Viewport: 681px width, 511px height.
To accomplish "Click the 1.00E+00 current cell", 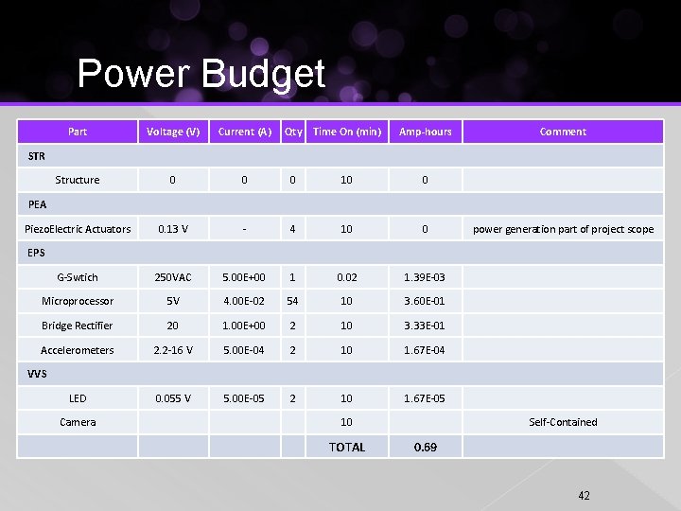I will 245,326.
